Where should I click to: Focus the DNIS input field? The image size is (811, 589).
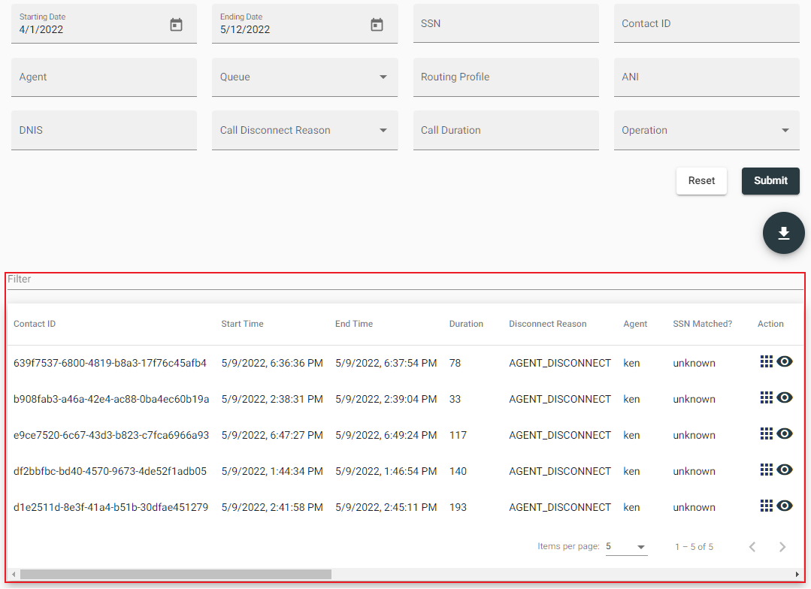point(104,130)
